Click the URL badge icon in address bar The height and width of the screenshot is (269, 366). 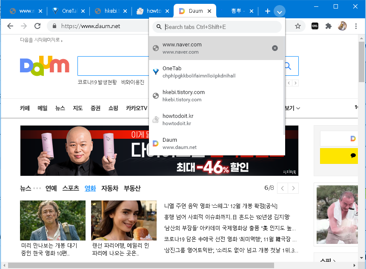tap(315, 26)
